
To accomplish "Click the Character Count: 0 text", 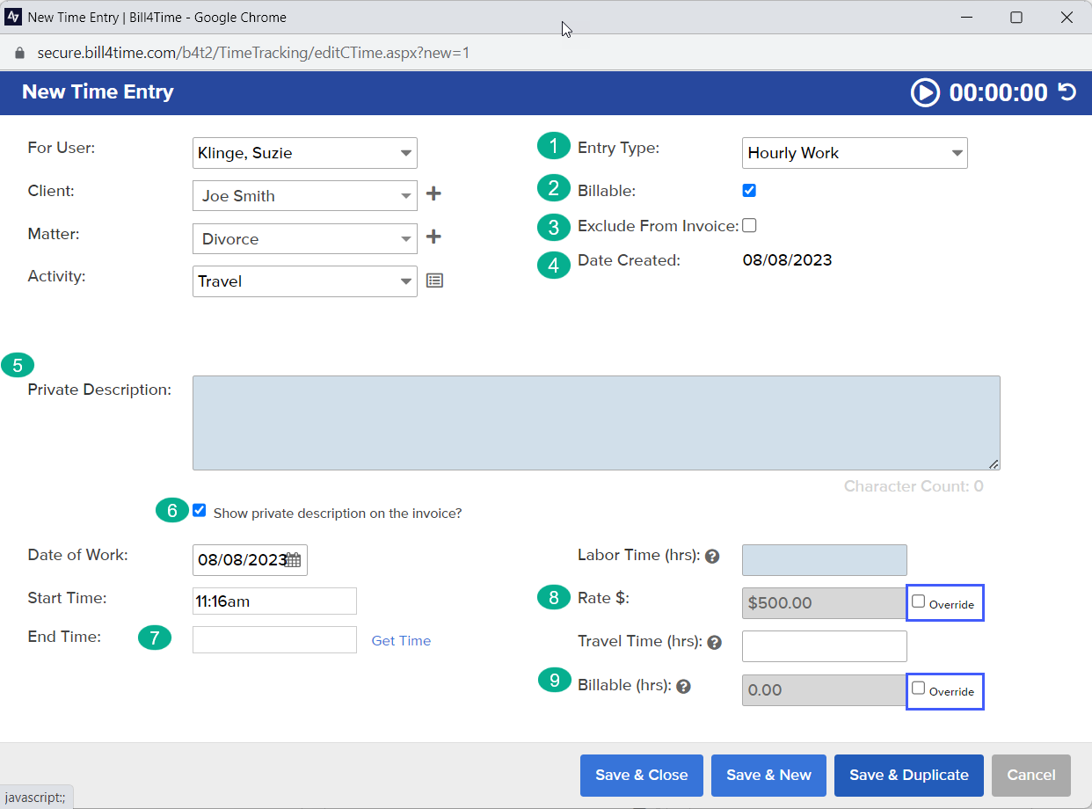I will (x=914, y=486).
